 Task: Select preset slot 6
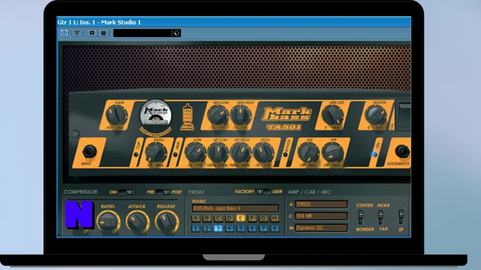(252, 228)
